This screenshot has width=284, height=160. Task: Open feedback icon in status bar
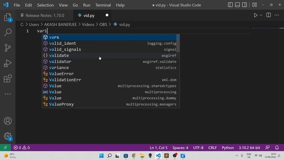[267, 148]
